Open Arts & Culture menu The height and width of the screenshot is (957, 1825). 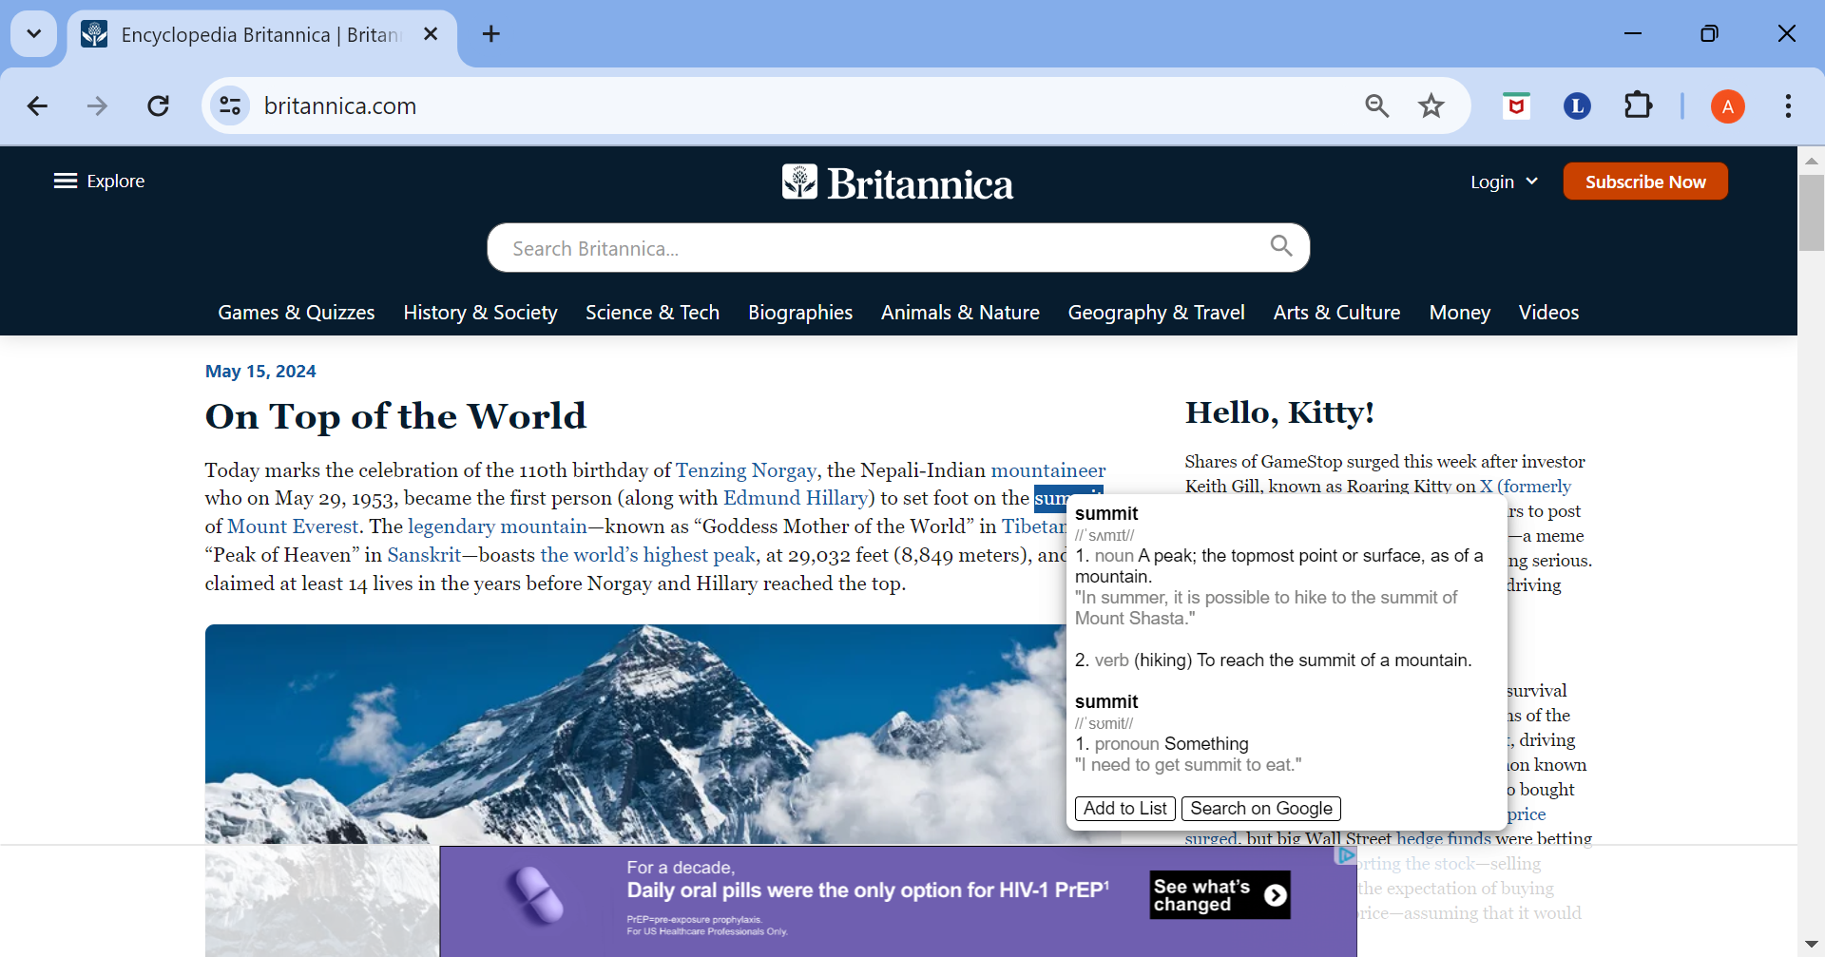(1336, 313)
